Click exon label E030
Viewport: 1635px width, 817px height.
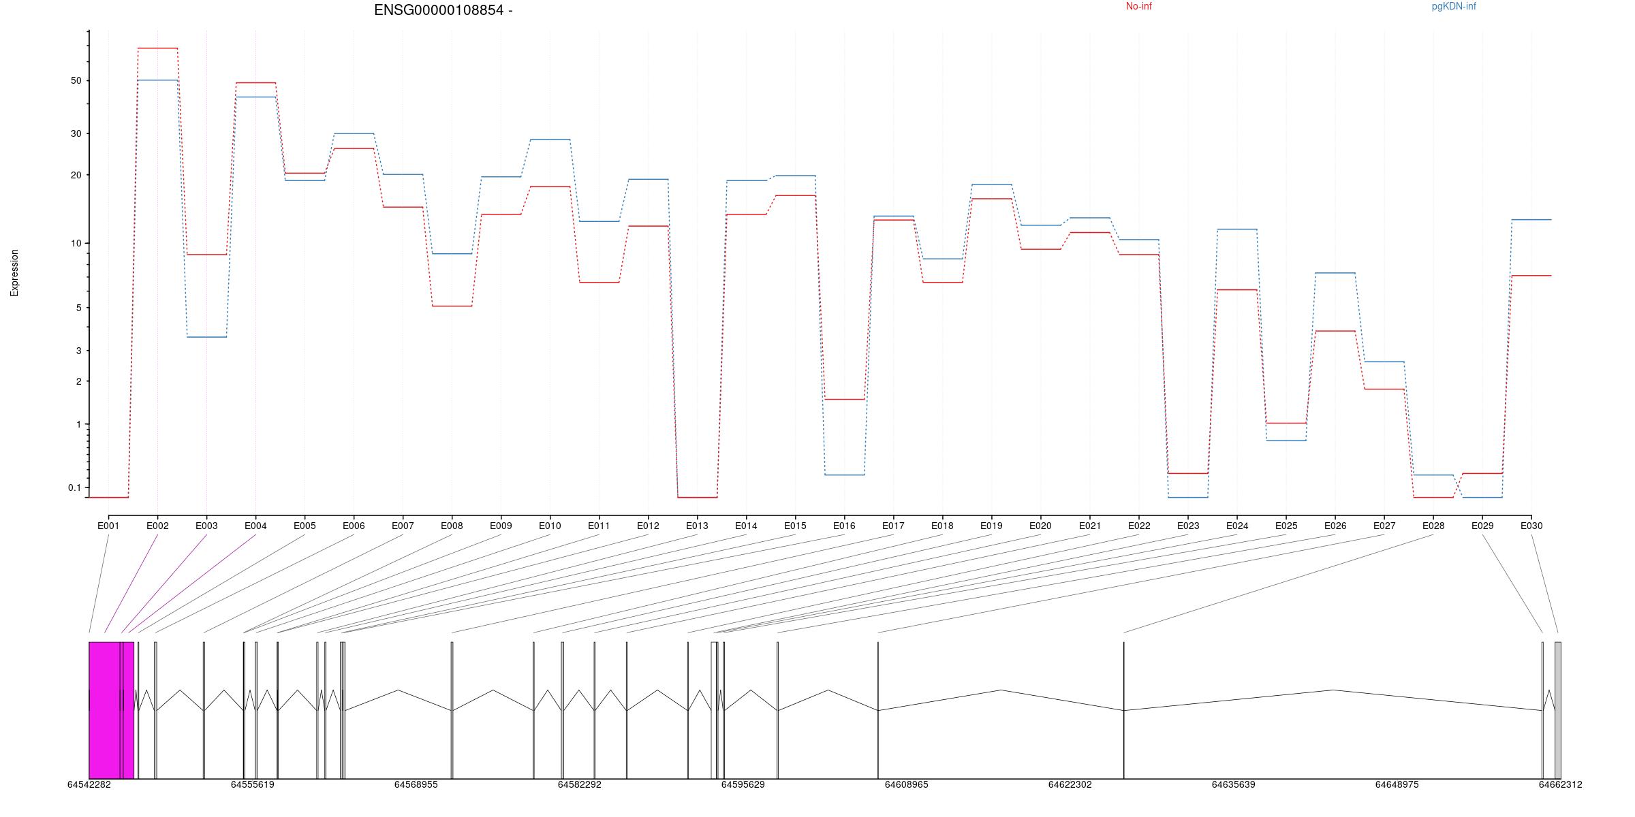pos(1531,526)
